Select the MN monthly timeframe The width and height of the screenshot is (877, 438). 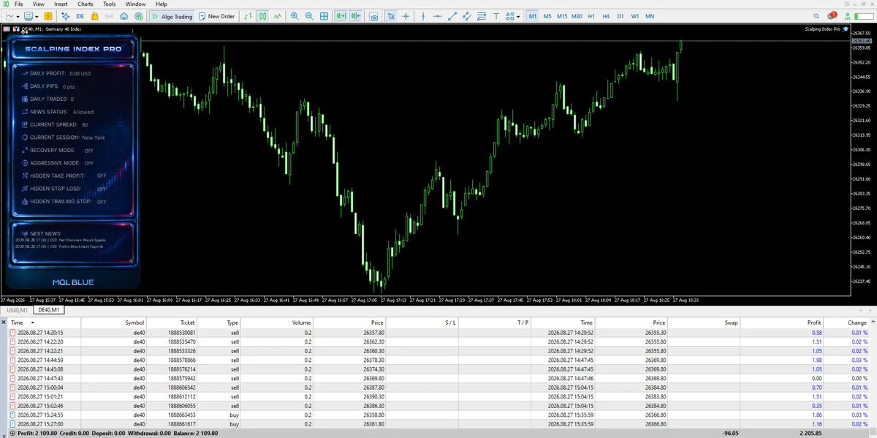pos(650,16)
